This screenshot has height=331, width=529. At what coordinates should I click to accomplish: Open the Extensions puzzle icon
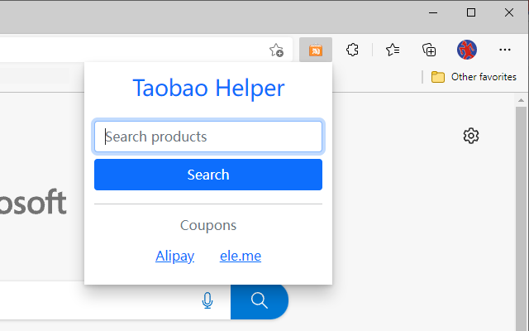353,50
